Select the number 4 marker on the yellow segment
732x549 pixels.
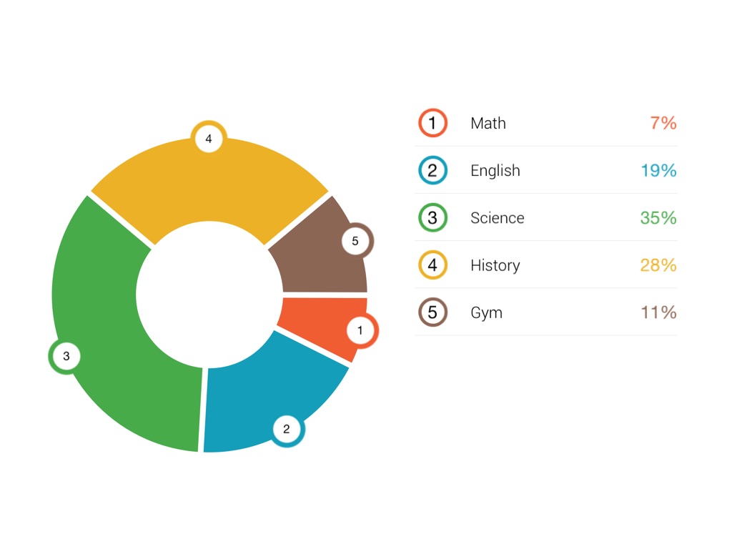pos(209,139)
